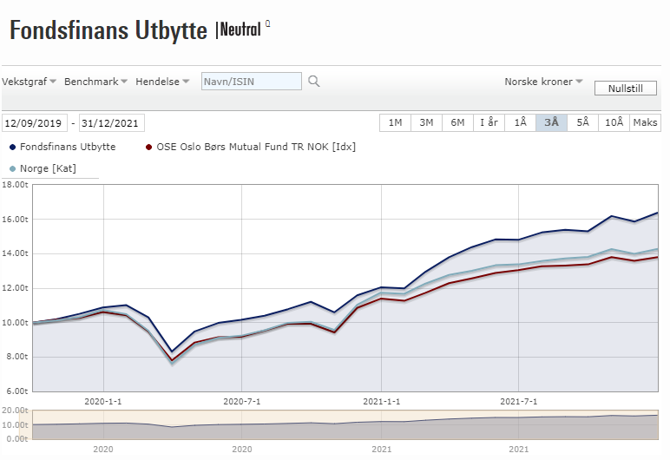This screenshot has height=460, width=670.
Task: Click the 18.00t y-axis label
Action: [15, 185]
